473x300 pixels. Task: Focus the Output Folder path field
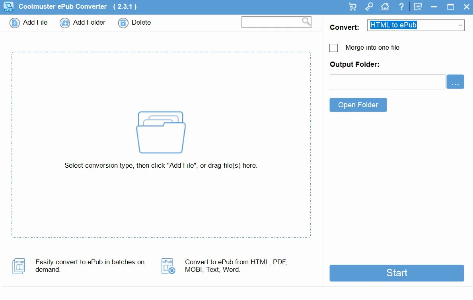coord(387,81)
